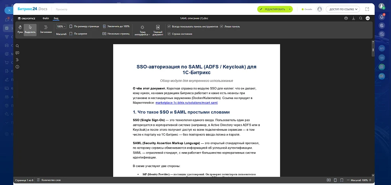Click the zoom out minus in status bar
391x185 pixels.
coord(348,180)
